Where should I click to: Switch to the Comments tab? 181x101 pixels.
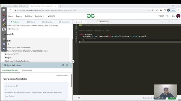coord(64,22)
